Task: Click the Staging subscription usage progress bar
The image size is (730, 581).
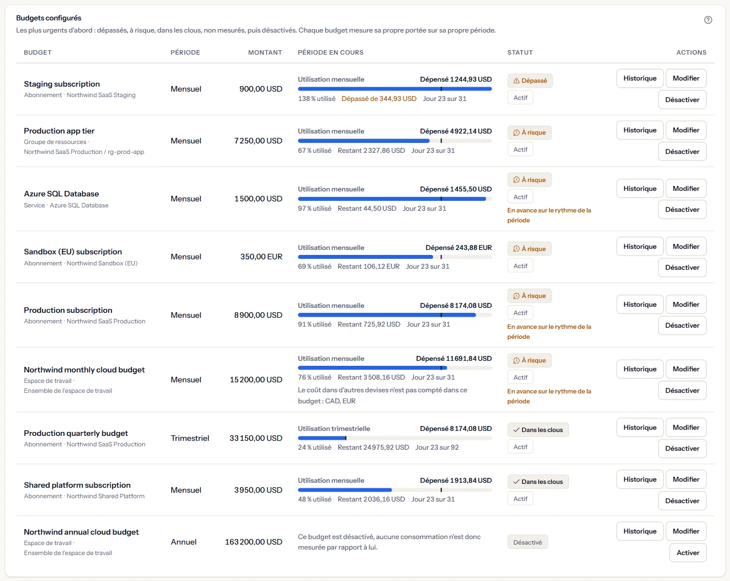Action: click(x=395, y=89)
